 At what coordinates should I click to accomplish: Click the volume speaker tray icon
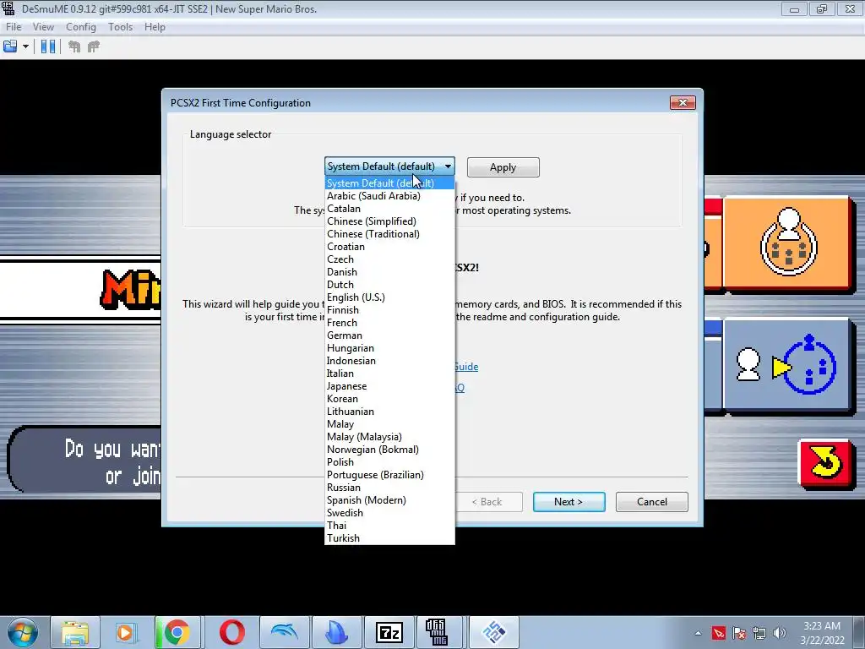780,633
